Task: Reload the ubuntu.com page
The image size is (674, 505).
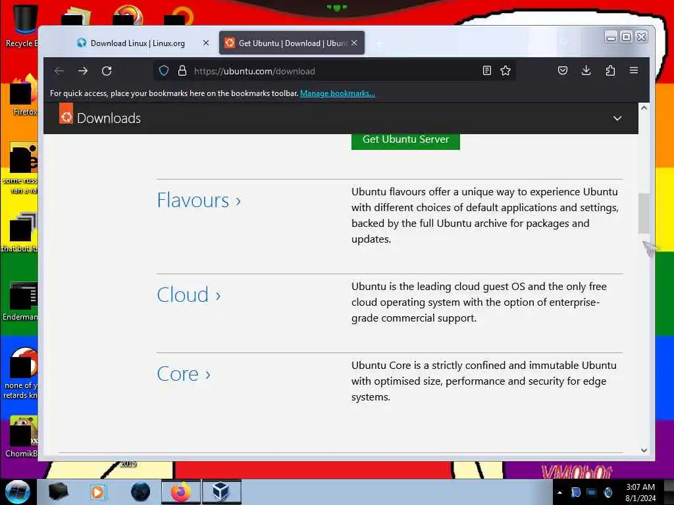Action: [107, 71]
